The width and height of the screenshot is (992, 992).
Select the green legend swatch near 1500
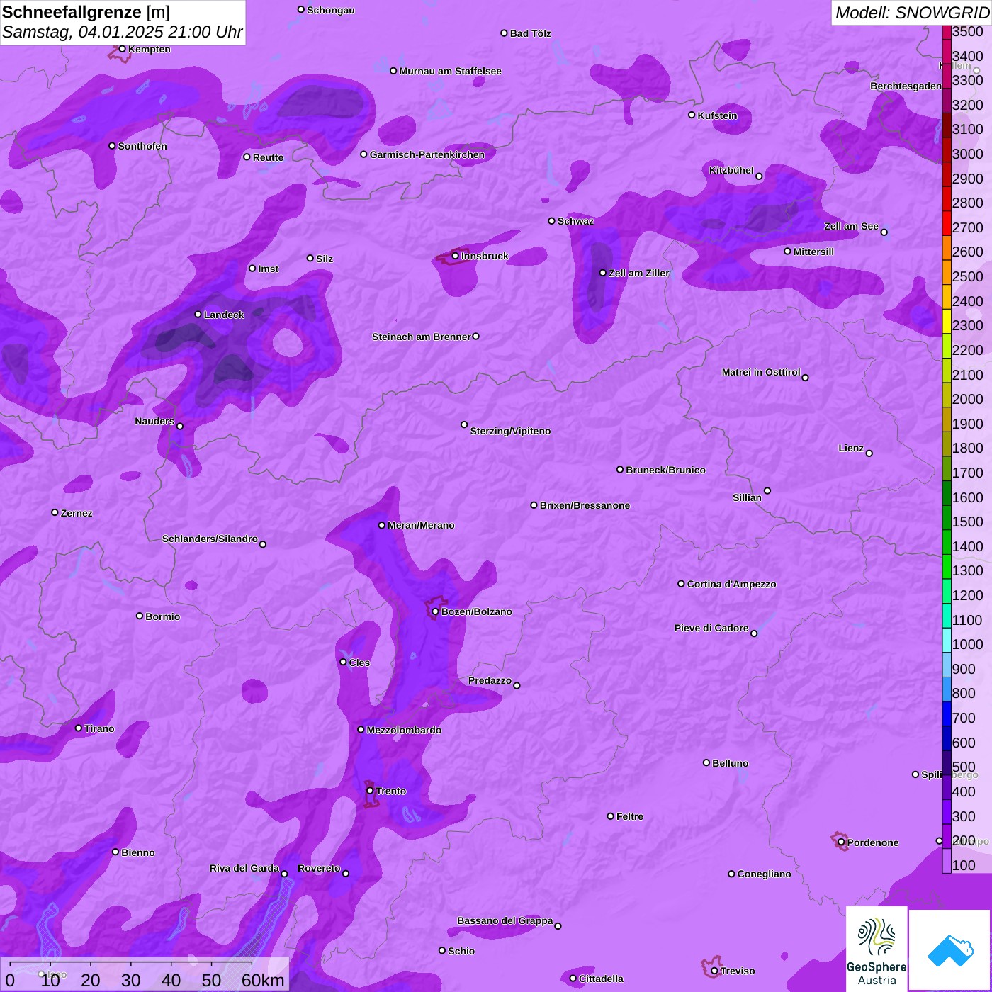947,518
